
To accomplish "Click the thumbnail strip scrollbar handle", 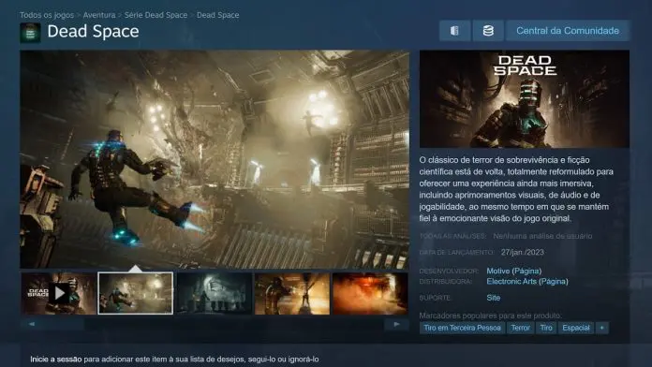I will click(52, 324).
